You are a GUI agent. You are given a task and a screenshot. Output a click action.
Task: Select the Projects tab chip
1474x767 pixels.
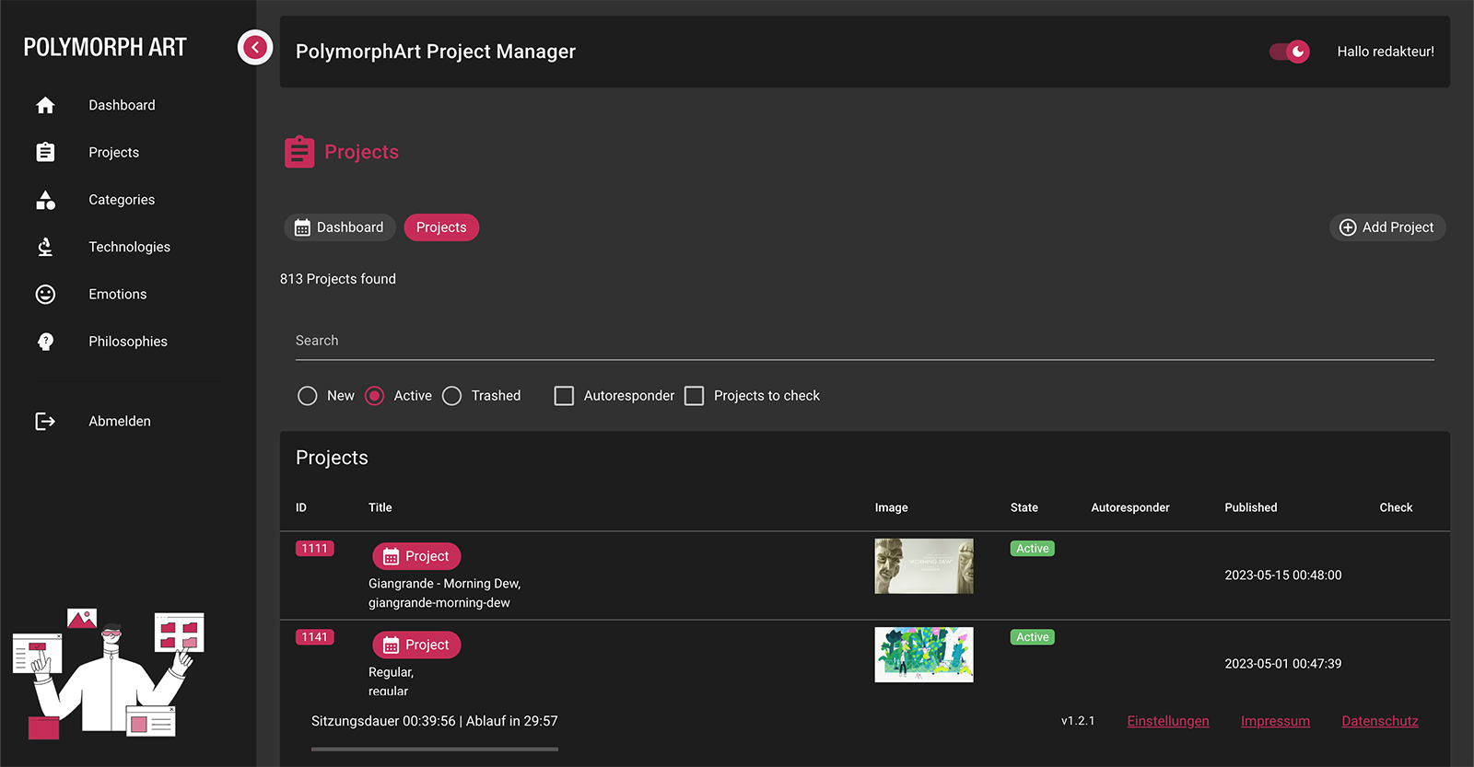[x=441, y=227]
